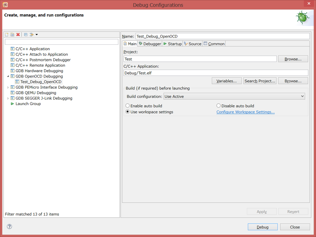The width and height of the screenshot is (316, 237).
Task: Open the Startup tab
Action: pos(172,44)
